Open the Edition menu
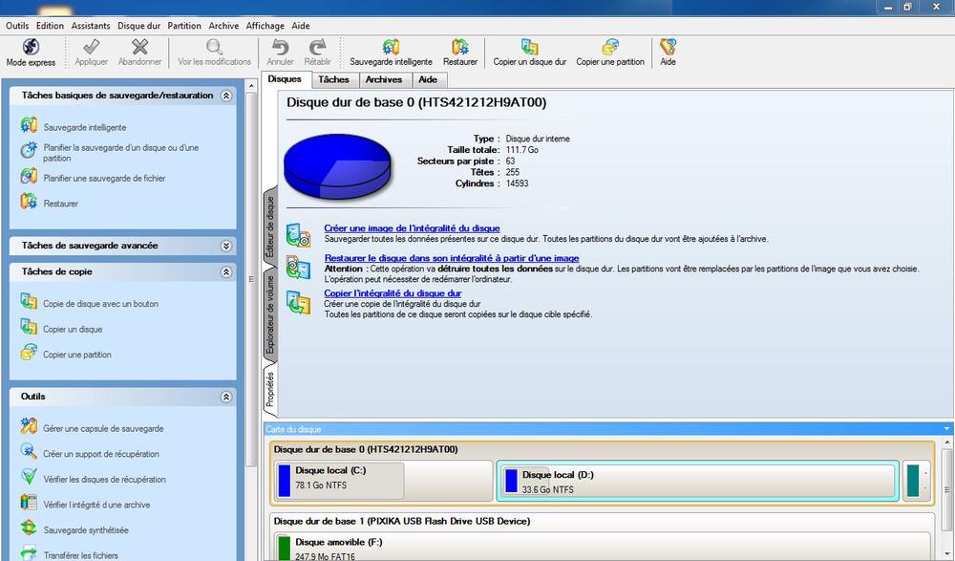Viewport: 955px width, 561px height. [x=50, y=26]
